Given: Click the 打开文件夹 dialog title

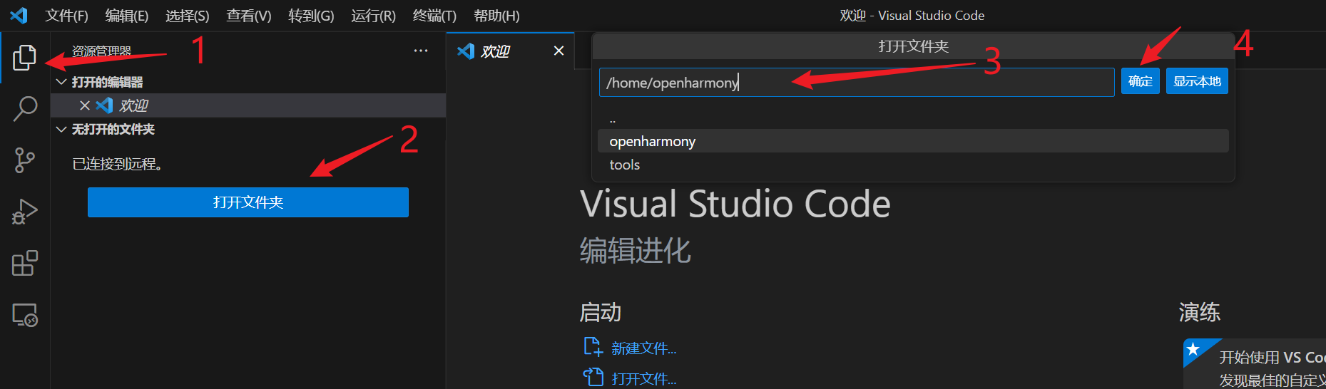Looking at the screenshot, I should (x=913, y=46).
